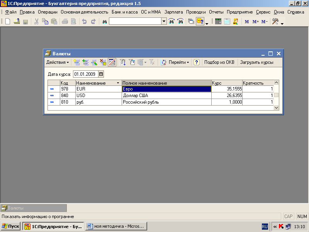Add a new currency item icon
Viewport: 309px width, 232px height.
[76, 62]
